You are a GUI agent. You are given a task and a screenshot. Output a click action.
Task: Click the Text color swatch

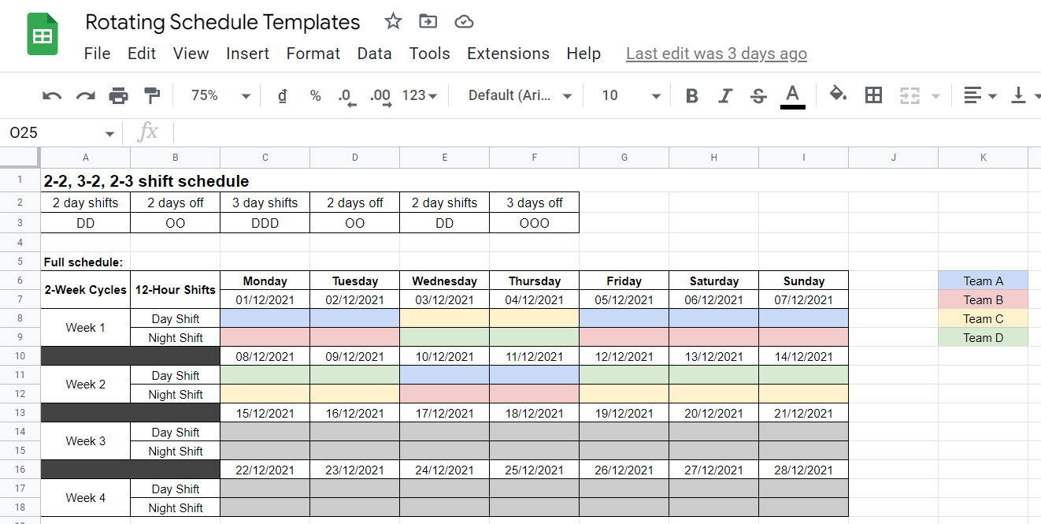tap(792, 95)
